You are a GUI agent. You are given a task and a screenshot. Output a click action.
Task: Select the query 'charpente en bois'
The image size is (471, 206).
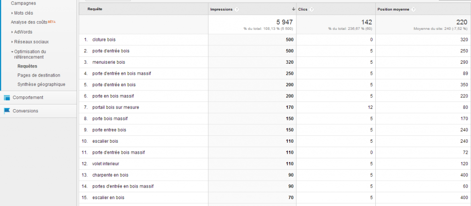[110, 175]
